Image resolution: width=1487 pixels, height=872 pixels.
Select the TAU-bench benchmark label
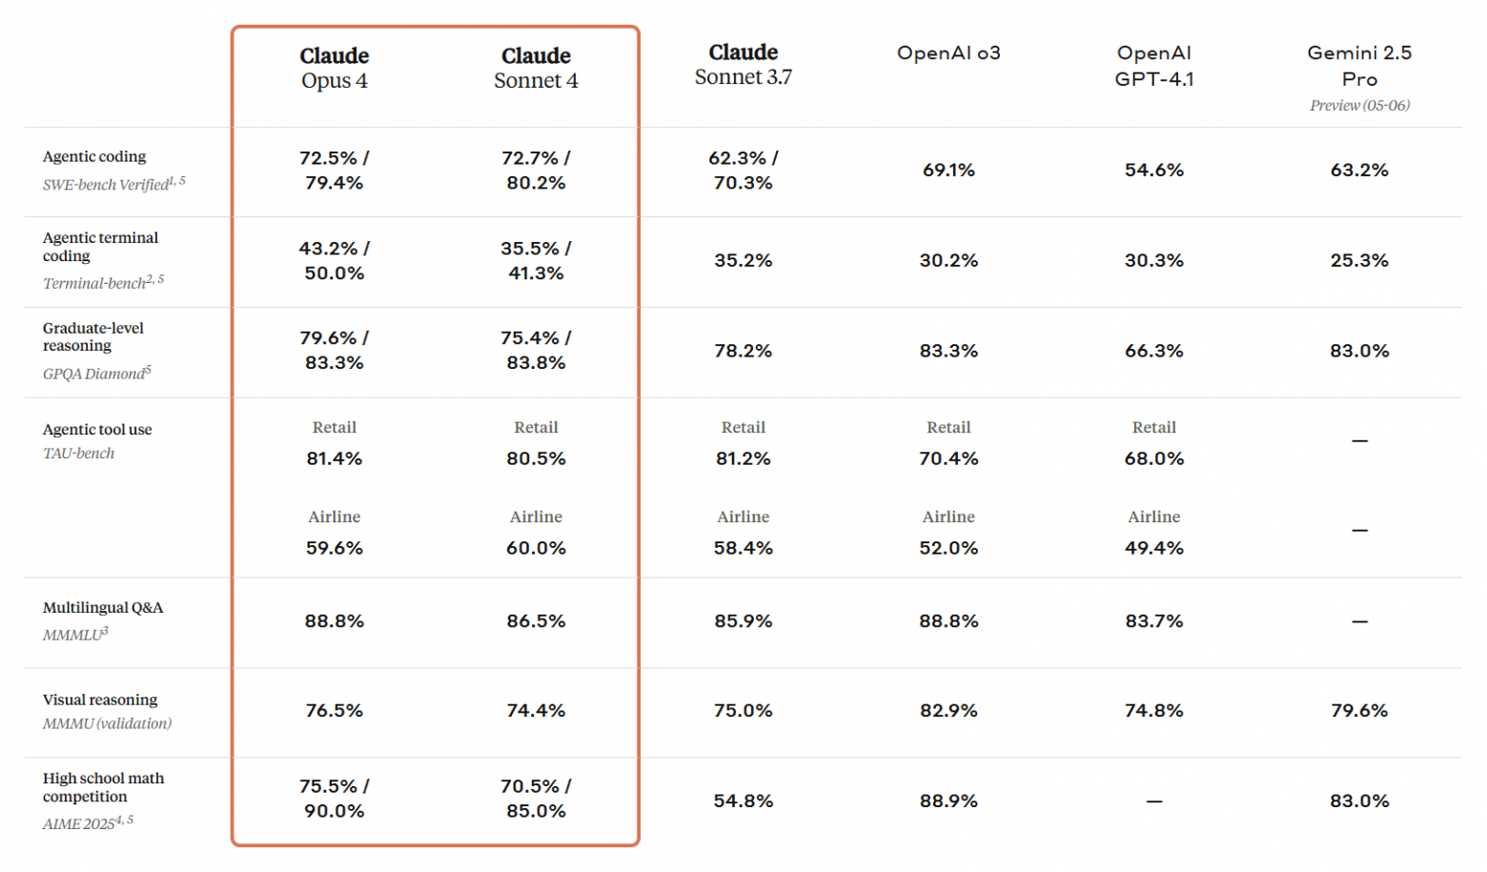point(78,454)
